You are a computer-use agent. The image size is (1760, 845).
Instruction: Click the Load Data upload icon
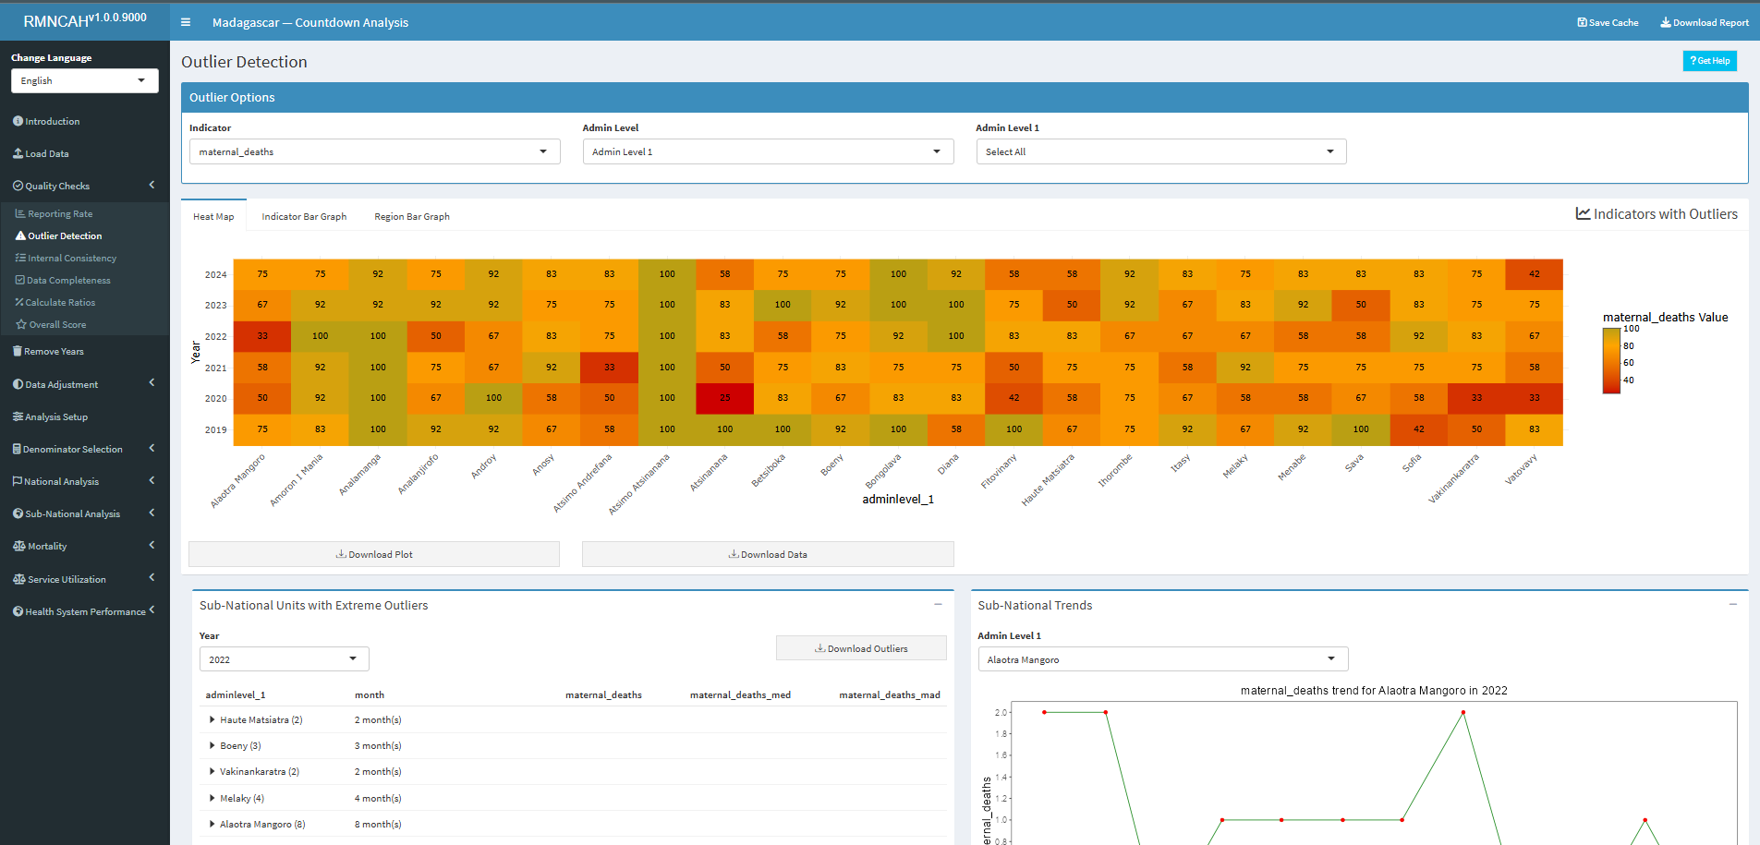click(x=18, y=153)
